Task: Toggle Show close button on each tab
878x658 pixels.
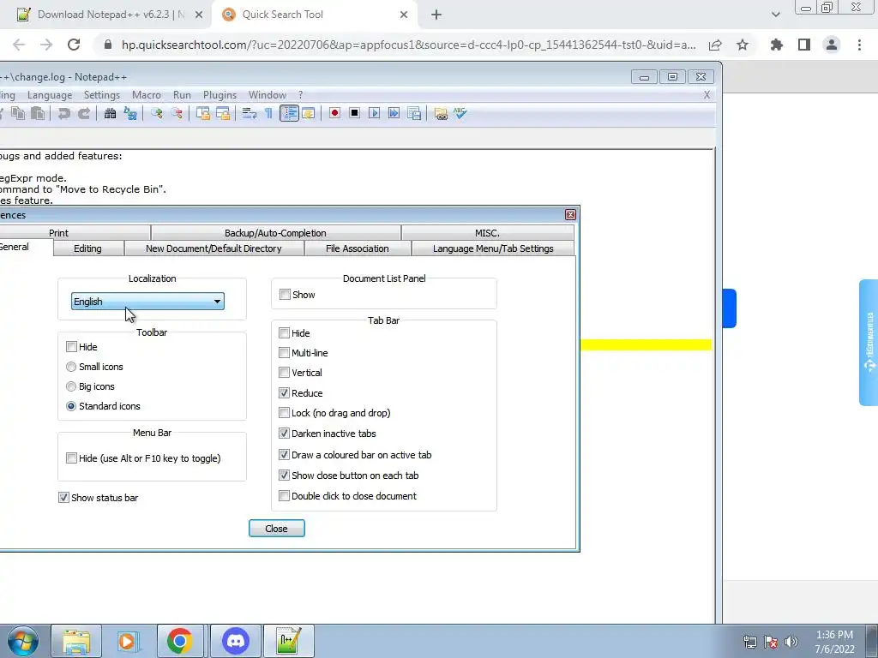Action: pyautogui.click(x=284, y=476)
